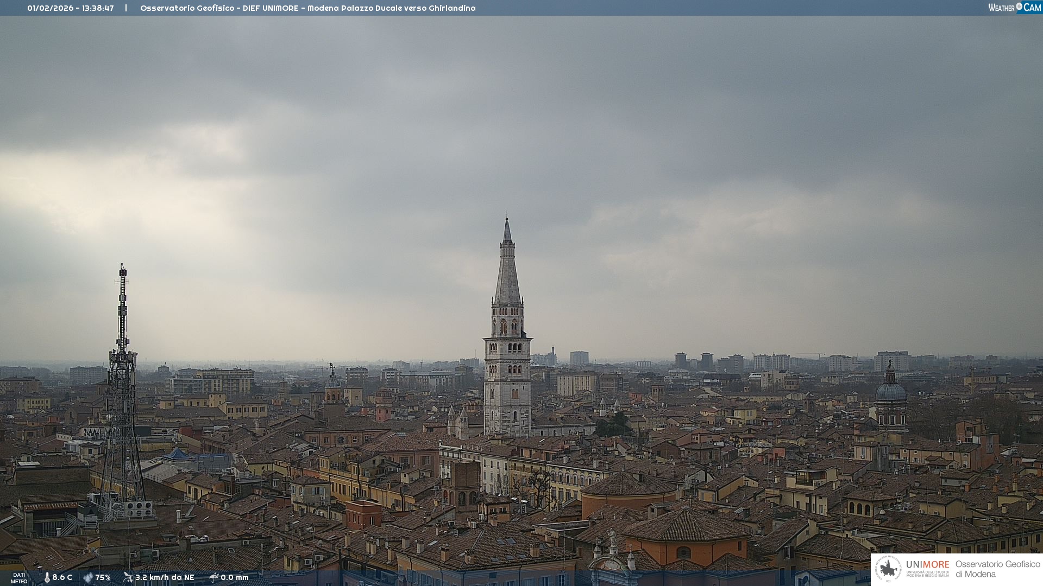Screen dimensions: 1043x586
Task: Click the humidity water droplets icon
Action: click(x=88, y=577)
